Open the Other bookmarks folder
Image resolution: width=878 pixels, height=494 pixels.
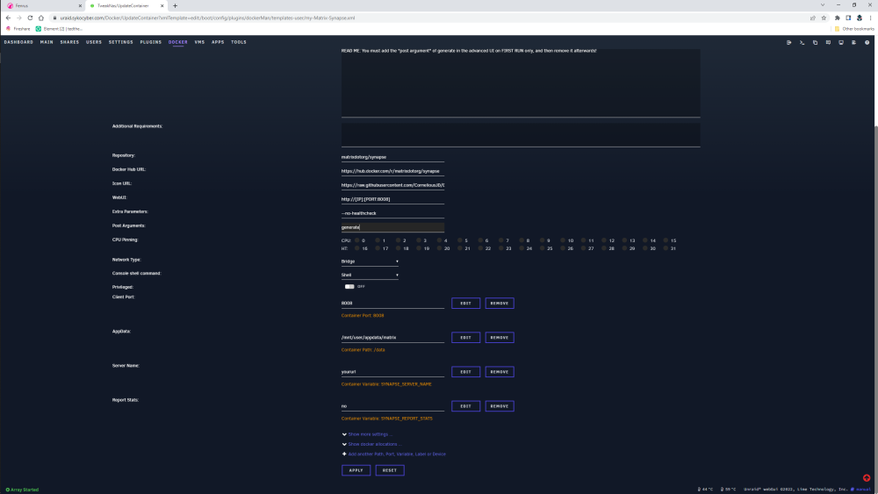tap(854, 29)
